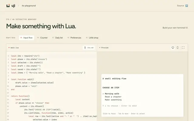Click code line local saved = ito.state
This screenshot has height=121, width=194.
[26, 69]
